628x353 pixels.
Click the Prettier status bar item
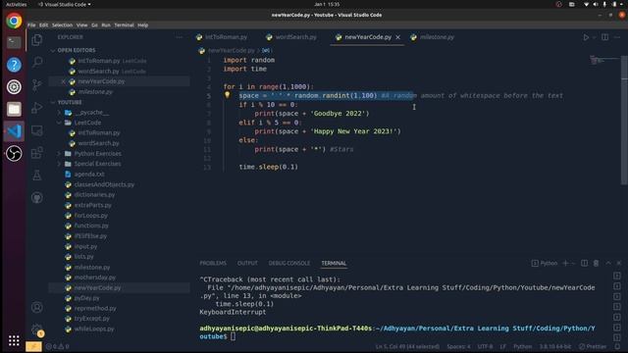(593, 346)
